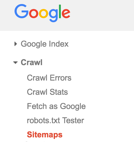This screenshot has width=134, height=142.
Task: Click the yellow letter o in logo
Action: [44, 14]
